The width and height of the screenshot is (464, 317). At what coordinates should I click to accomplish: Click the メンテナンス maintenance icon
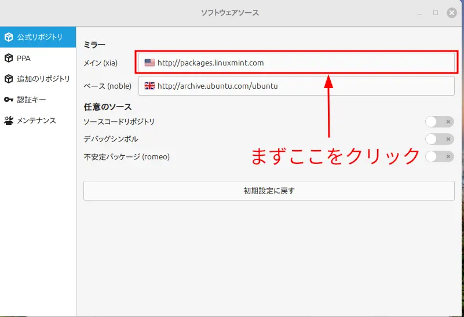point(9,121)
